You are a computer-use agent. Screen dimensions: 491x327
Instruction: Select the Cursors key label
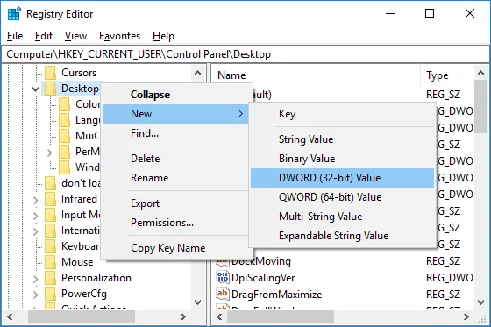pyautogui.click(x=79, y=73)
